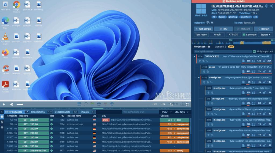Click the volume slider handle

[x=22, y=104]
